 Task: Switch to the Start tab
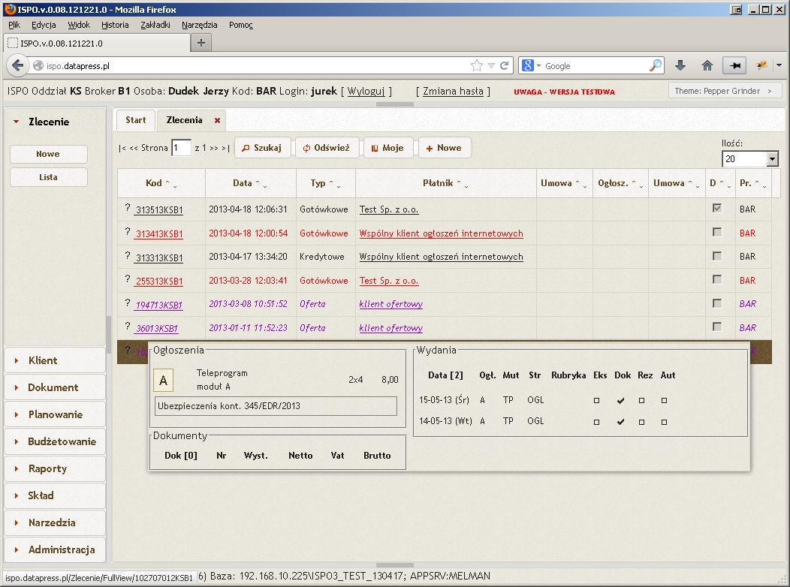click(136, 120)
